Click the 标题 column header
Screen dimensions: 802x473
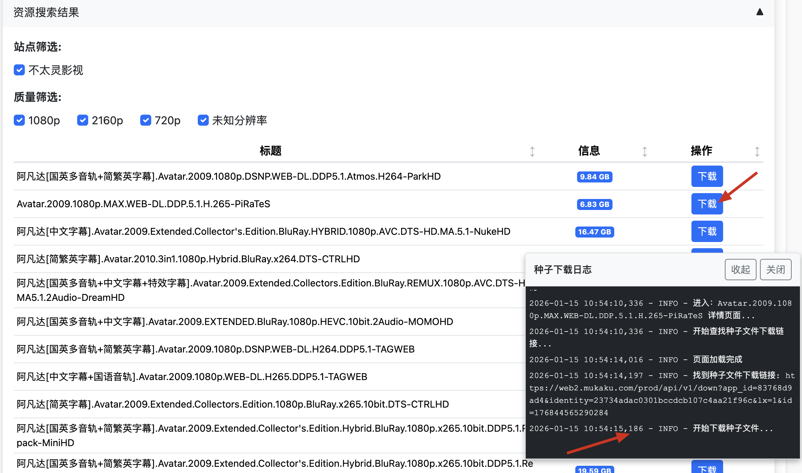[x=270, y=151]
